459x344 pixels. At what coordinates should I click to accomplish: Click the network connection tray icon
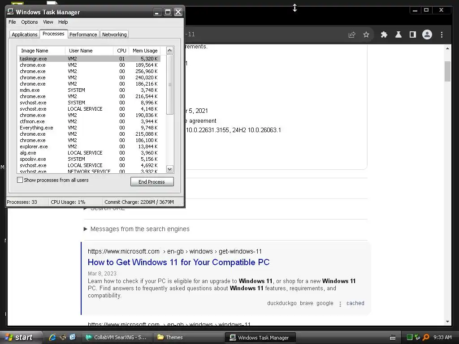417,337
